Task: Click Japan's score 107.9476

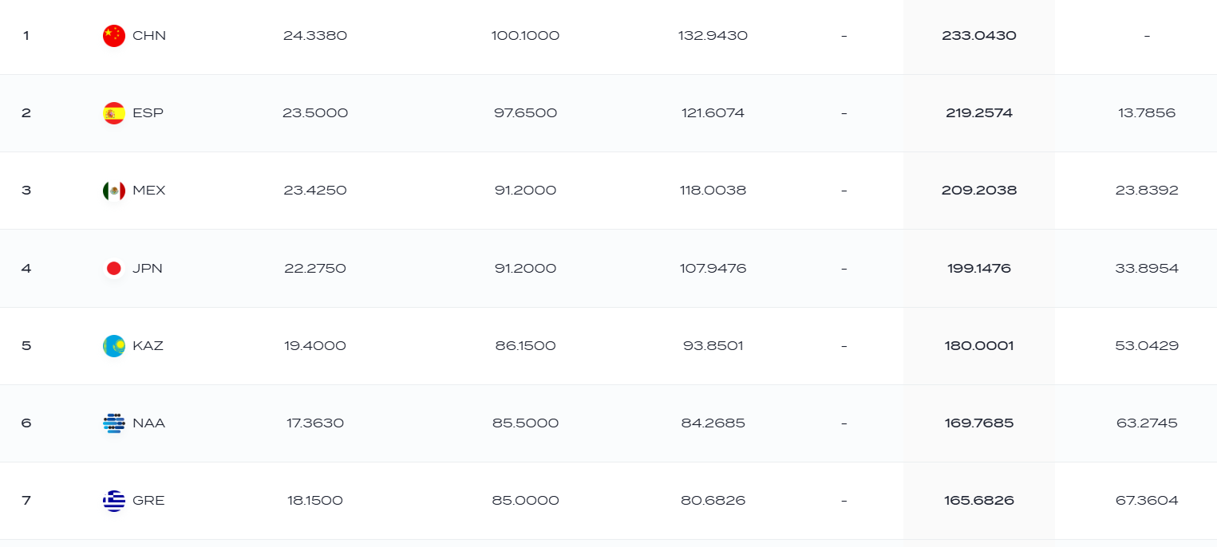Action: click(x=713, y=268)
